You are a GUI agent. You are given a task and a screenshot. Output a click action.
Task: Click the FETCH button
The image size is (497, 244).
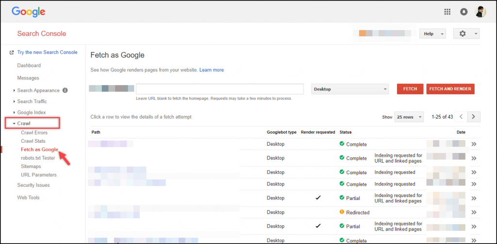tap(410, 89)
